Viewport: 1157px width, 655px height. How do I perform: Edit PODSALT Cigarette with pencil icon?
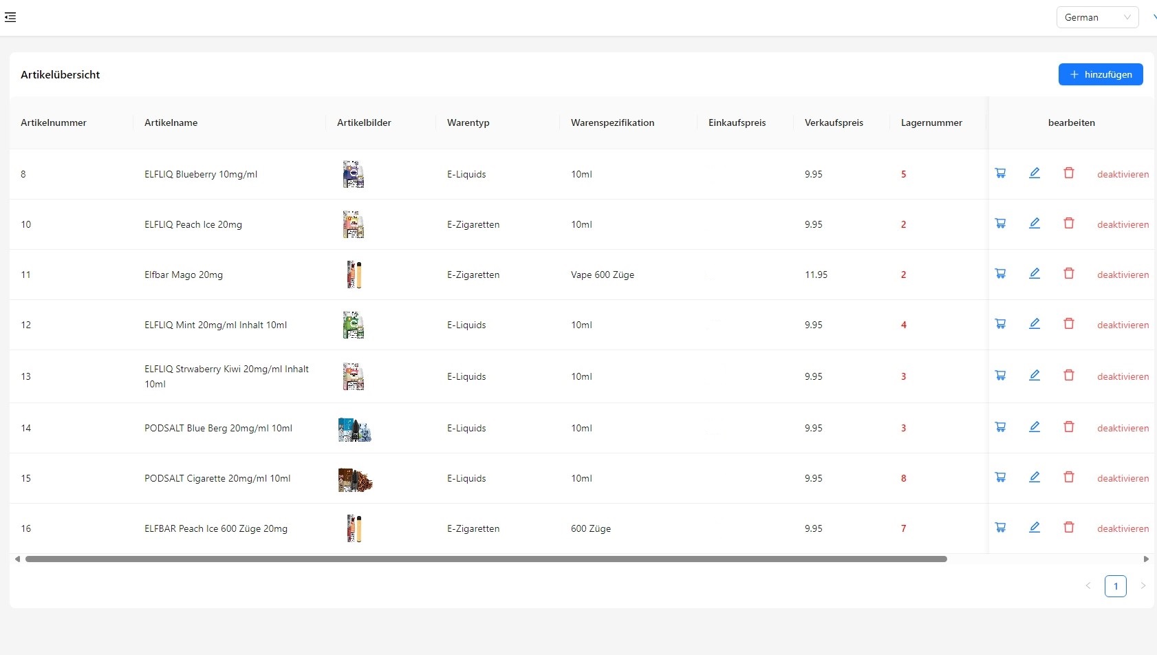(x=1035, y=477)
